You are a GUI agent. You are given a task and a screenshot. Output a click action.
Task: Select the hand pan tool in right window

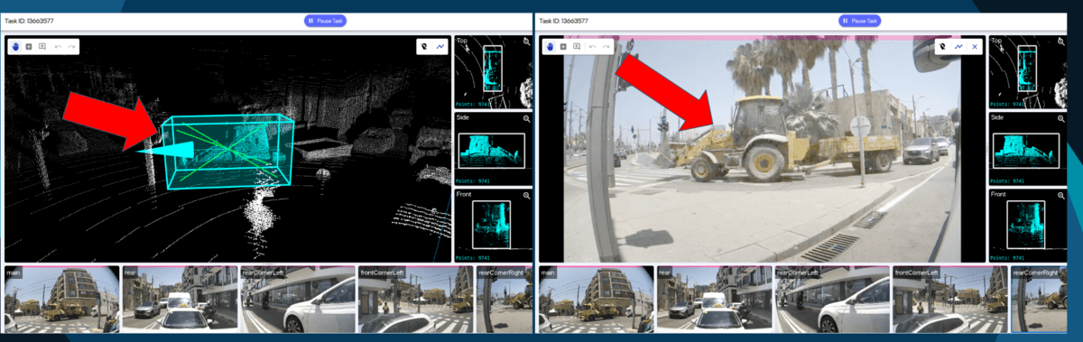pyautogui.click(x=550, y=46)
